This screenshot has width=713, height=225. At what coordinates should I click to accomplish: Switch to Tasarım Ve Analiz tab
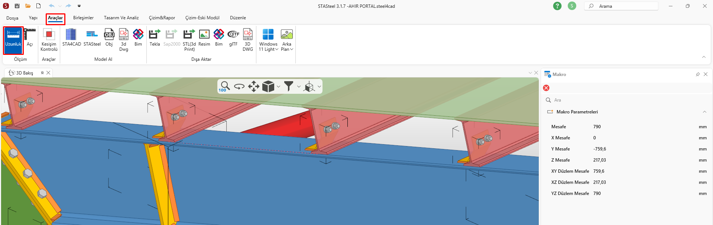click(x=121, y=18)
